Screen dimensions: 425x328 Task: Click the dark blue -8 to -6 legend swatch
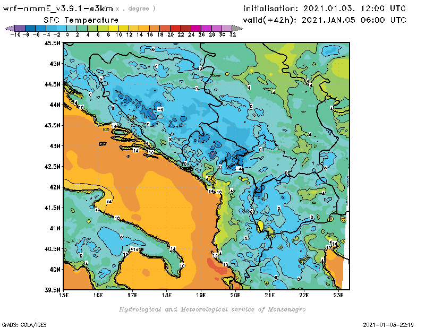(x=30, y=28)
